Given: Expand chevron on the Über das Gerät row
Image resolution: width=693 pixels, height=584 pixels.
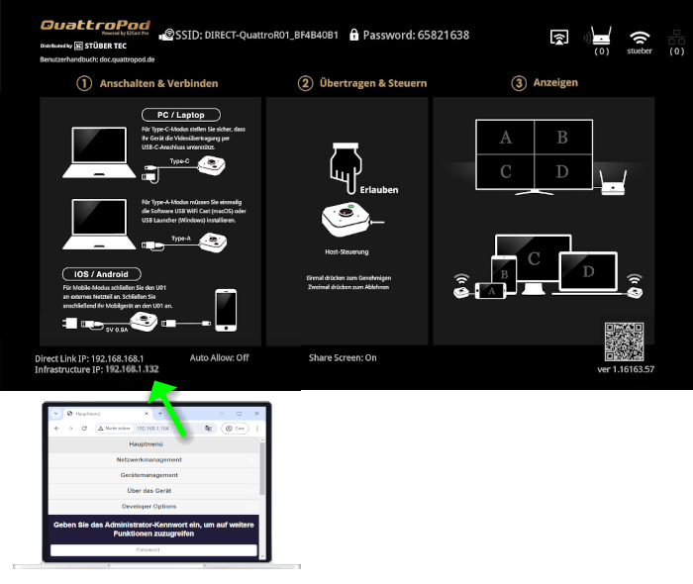Looking at the screenshot, I should coord(252,491).
